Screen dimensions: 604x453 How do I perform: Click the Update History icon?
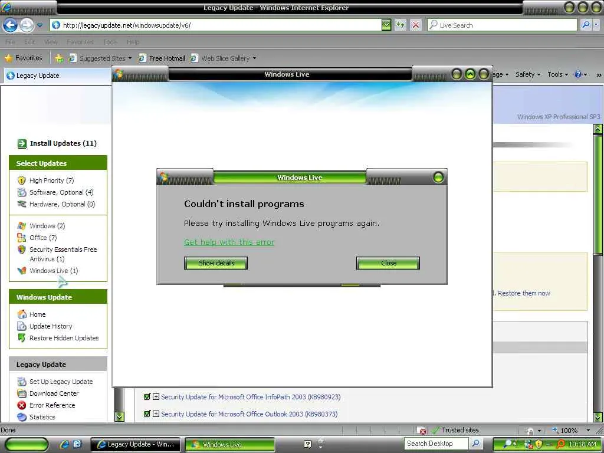22,326
